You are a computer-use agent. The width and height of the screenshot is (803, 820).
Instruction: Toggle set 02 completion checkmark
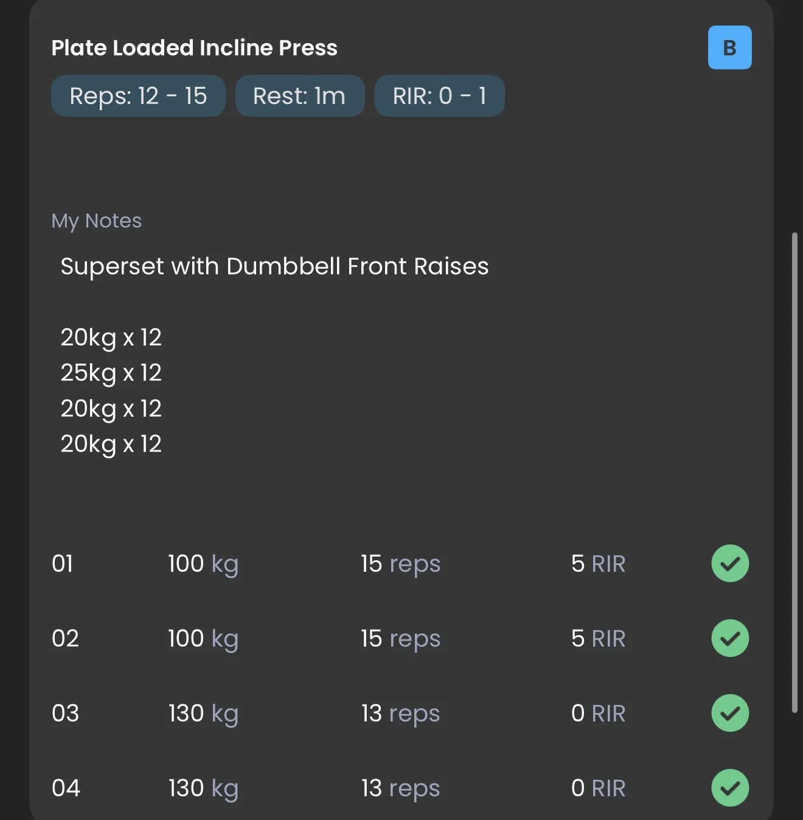[730, 638]
